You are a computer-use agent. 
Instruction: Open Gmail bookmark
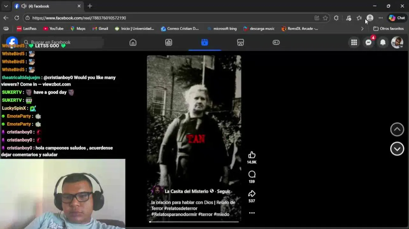(100, 29)
